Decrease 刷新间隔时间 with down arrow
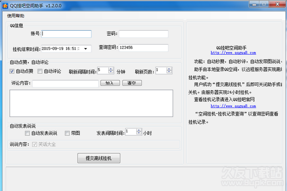287x191 pixels. 111,72
